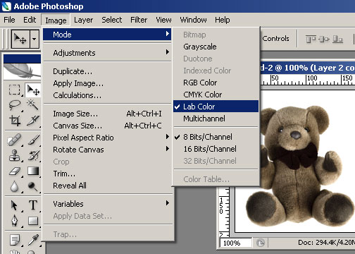Choose Calculations... command

click(107, 95)
